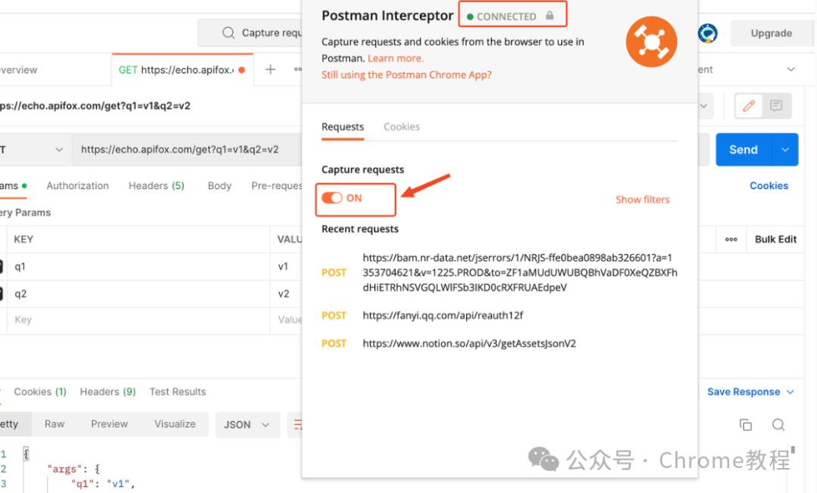Click the Upgrade button

[x=771, y=33]
